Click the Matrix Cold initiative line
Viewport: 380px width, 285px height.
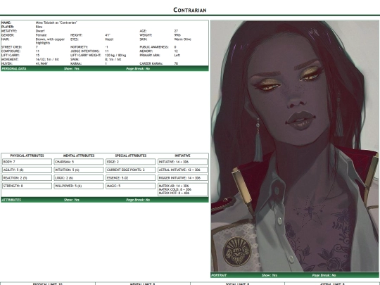(175, 189)
